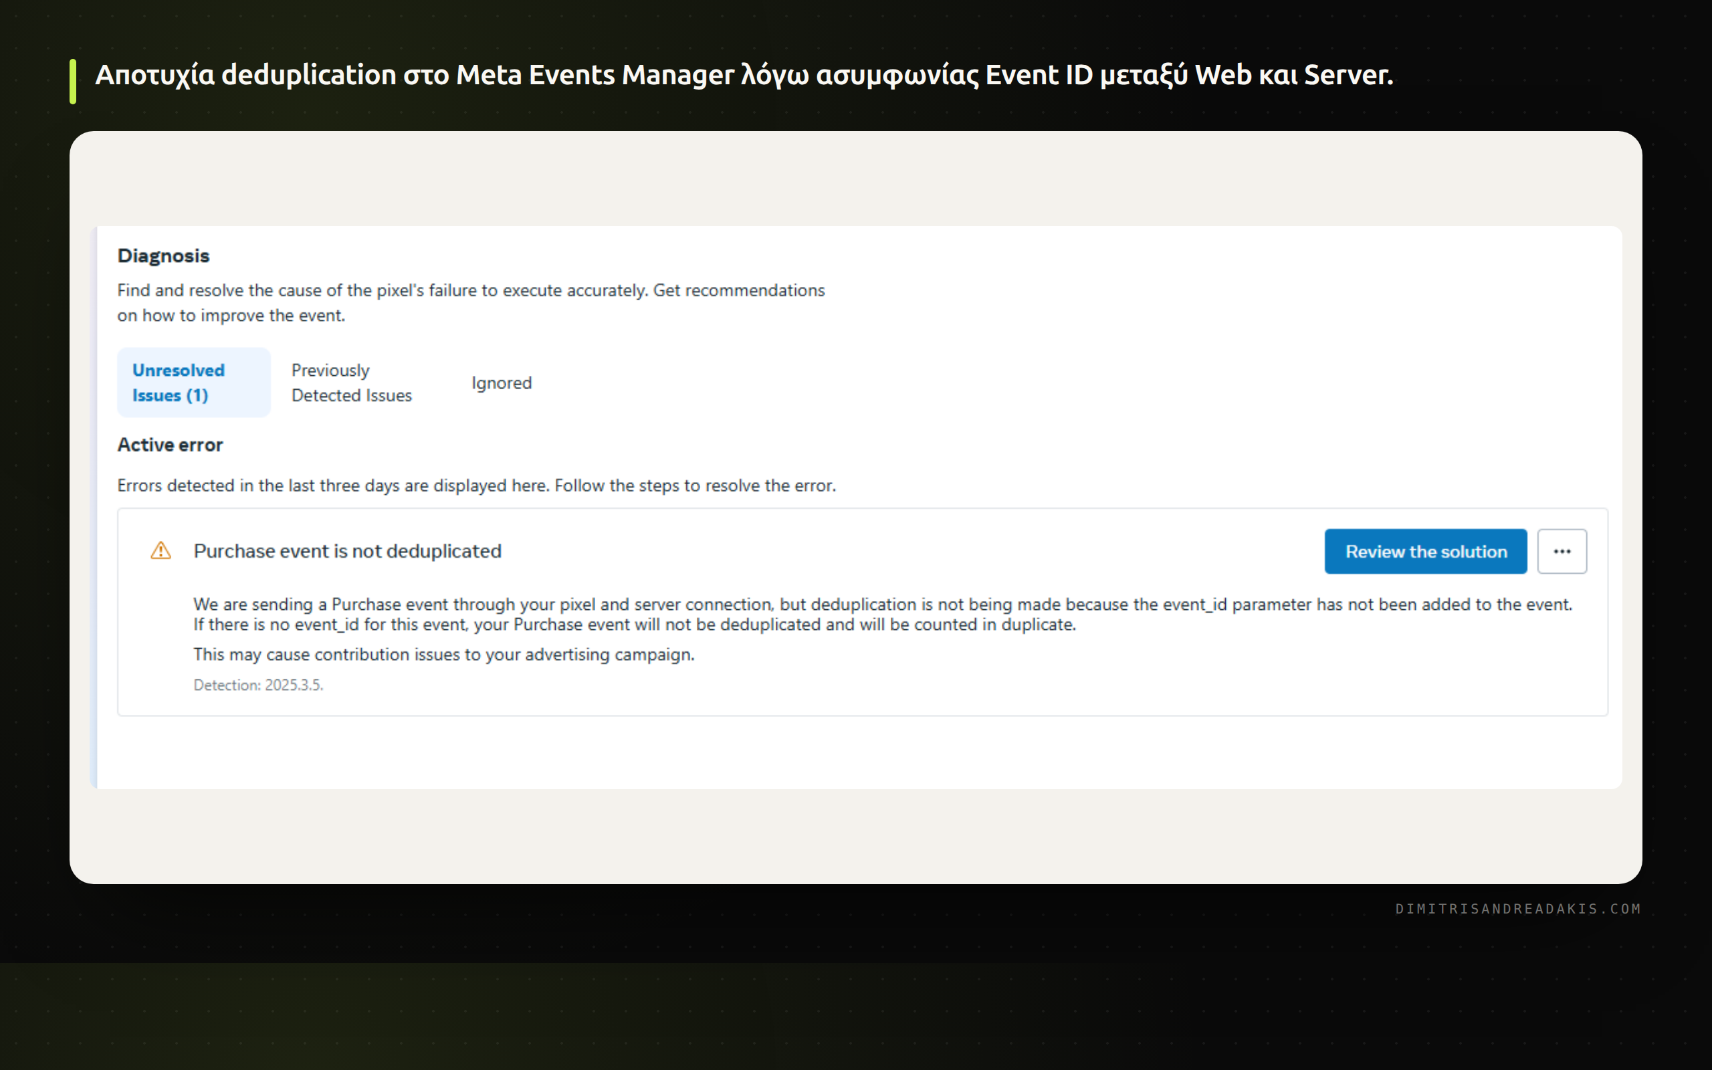The width and height of the screenshot is (1712, 1070).
Task: Click 'This may cause contribution issues' sentence
Action: pyautogui.click(x=444, y=654)
